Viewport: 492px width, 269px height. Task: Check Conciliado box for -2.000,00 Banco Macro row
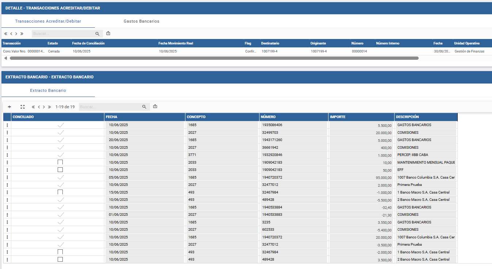tap(60, 252)
